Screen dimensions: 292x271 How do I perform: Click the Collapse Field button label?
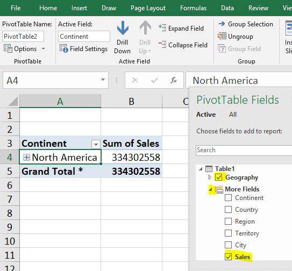[188, 45]
